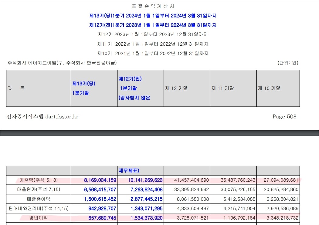
Task: Click operating profit value 1,196,792,184
Action: [x=239, y=218]
